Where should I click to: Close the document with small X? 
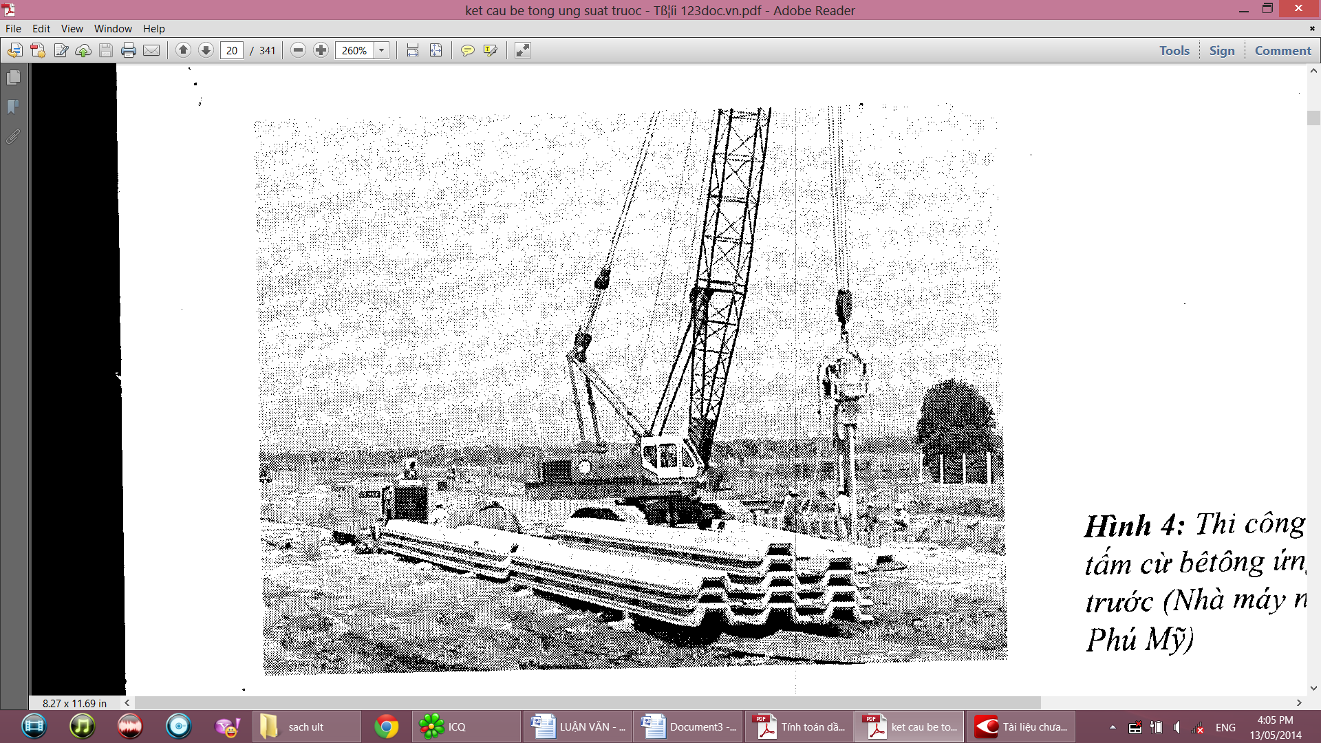click(1312, 28)
